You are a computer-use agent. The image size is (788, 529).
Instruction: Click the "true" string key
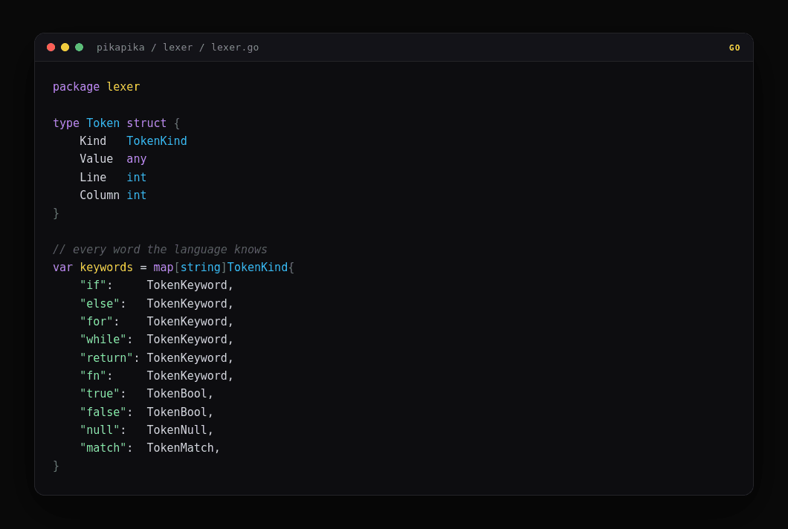tap(100, 393)
